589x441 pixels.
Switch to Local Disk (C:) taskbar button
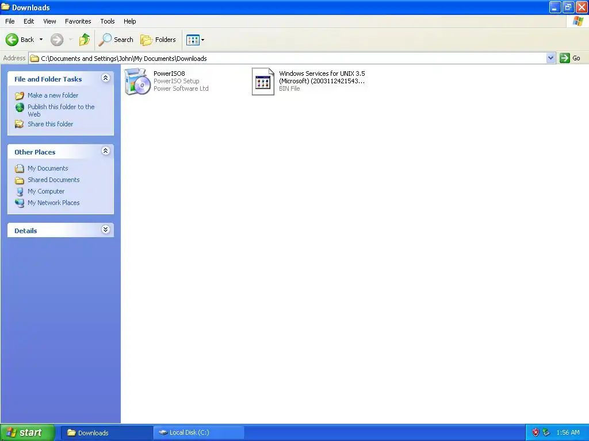point(198,433)
